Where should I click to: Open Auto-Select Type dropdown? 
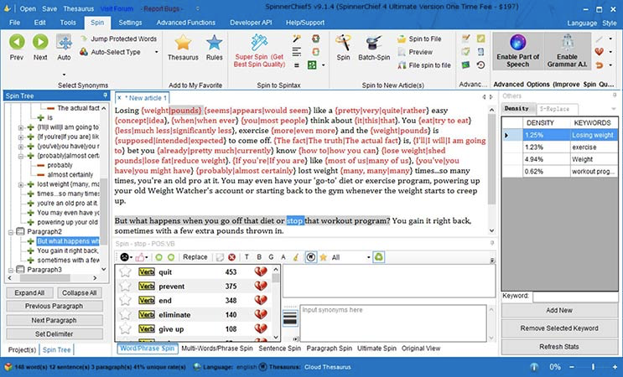157,52
